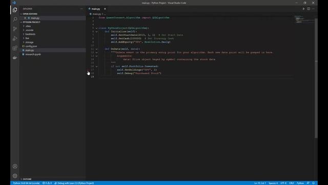328x185 pixels.
Task: Open the editor More Actions ellipsis
Action: [x=313, y=9]
